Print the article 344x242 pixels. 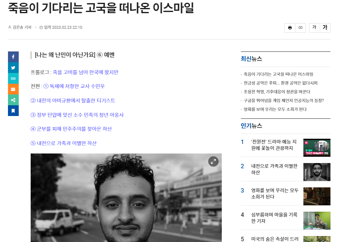[290, 28]
